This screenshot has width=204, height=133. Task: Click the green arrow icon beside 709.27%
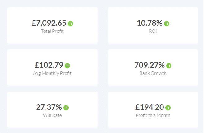(169, 66)
